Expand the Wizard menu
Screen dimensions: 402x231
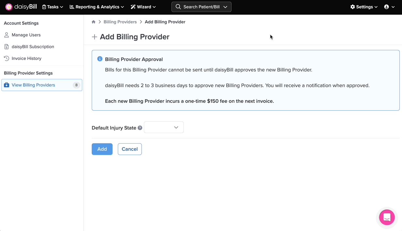143,7
